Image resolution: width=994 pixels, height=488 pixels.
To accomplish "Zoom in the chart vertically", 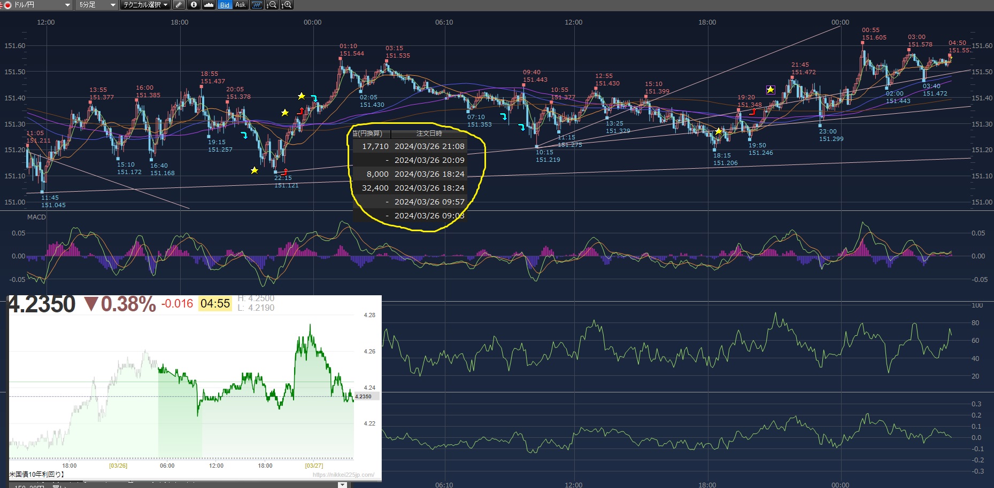I will click(287, 5).
